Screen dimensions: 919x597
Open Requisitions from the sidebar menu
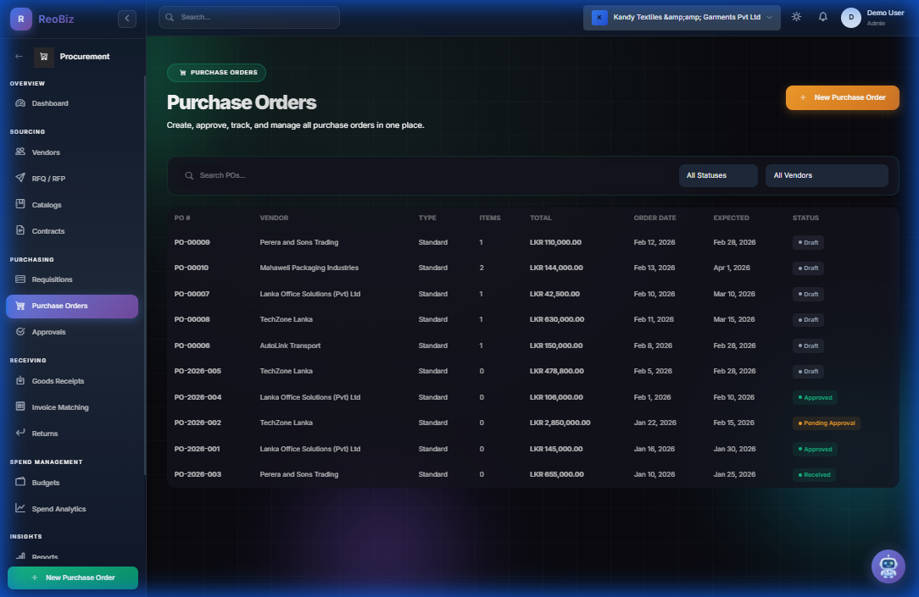pyautogui.click(x=53, y=279)
